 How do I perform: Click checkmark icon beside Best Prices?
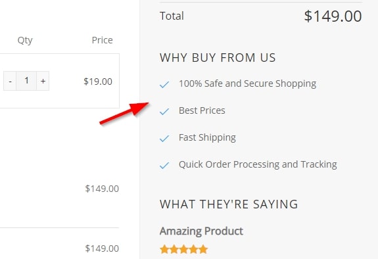[164, 111]
